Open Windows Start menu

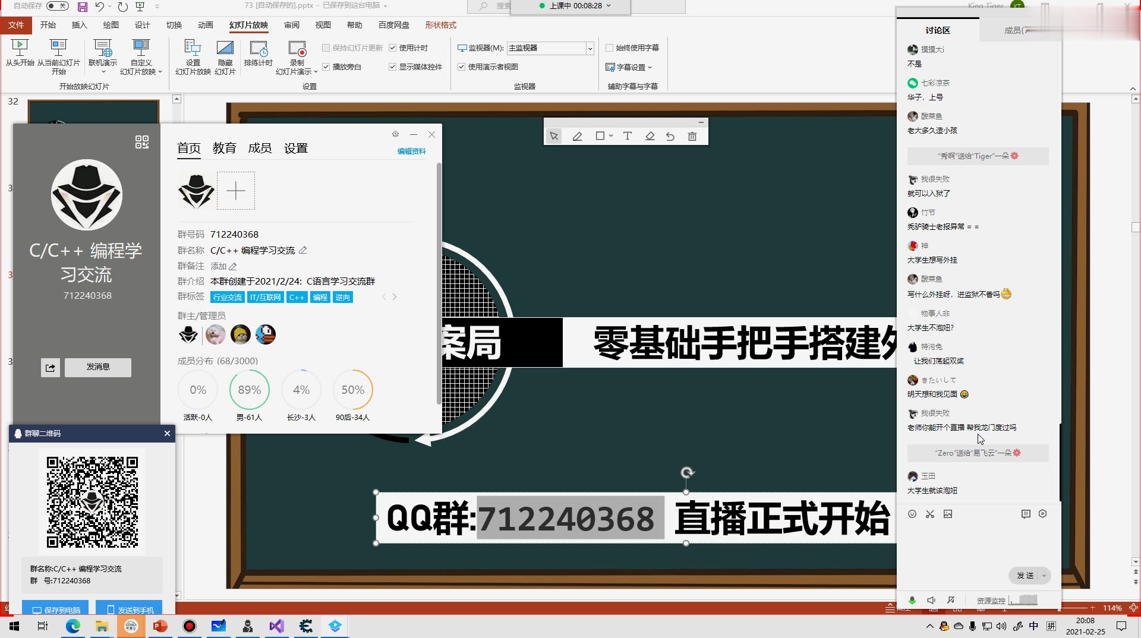pyautogui.click(x=14, y=626)
